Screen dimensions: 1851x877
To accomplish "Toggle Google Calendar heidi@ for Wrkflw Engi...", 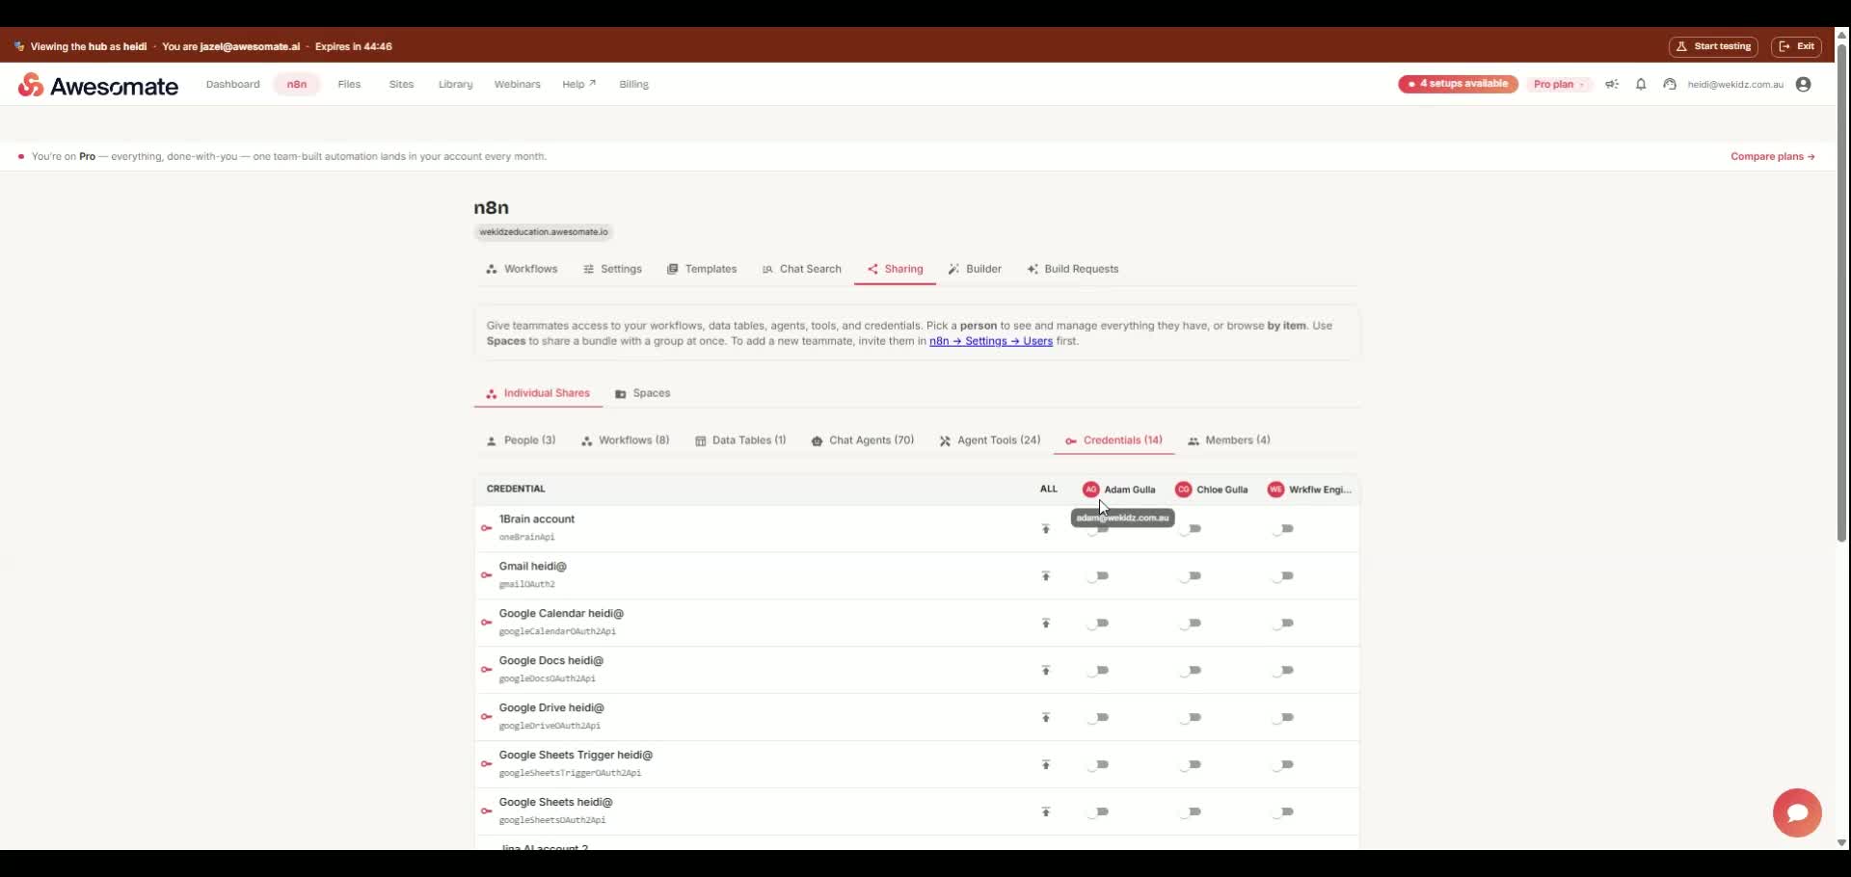I will 1284,624.
